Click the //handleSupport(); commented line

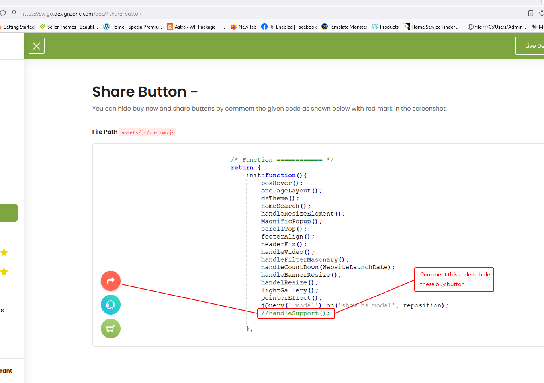pyautogui.click(x=295, y=313)
